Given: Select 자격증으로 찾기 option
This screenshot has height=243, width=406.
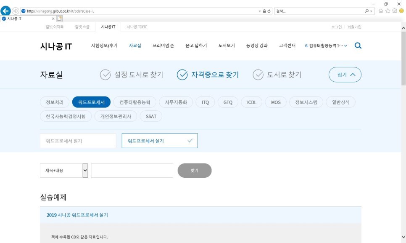Looking at the screenshot, I should tap(208, 75).
